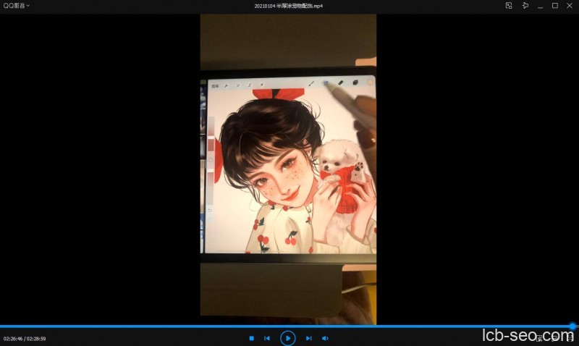
Task: Open the Procreate wrench Actions icon
Action: click(227, 85)
